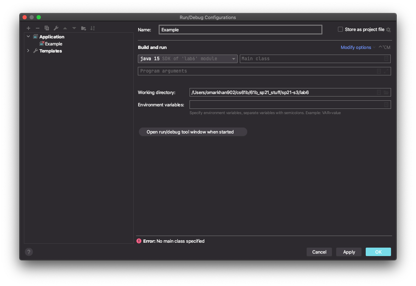
Task: Collapse the Application tree node
Action: (x=28, y=36)
